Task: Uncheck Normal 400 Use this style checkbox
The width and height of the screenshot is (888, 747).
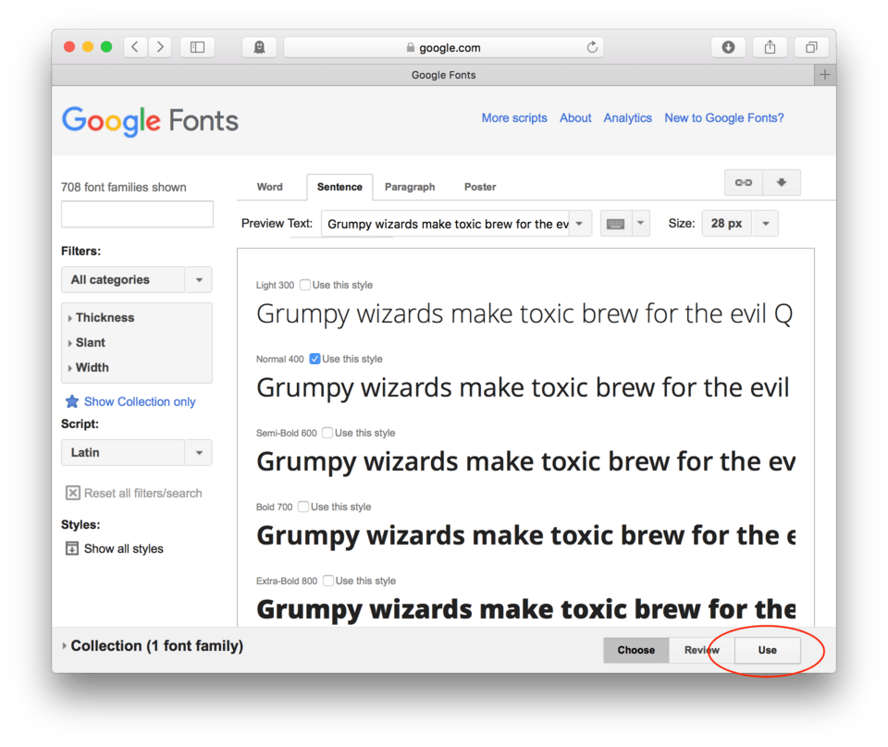Action: (314, 359)
